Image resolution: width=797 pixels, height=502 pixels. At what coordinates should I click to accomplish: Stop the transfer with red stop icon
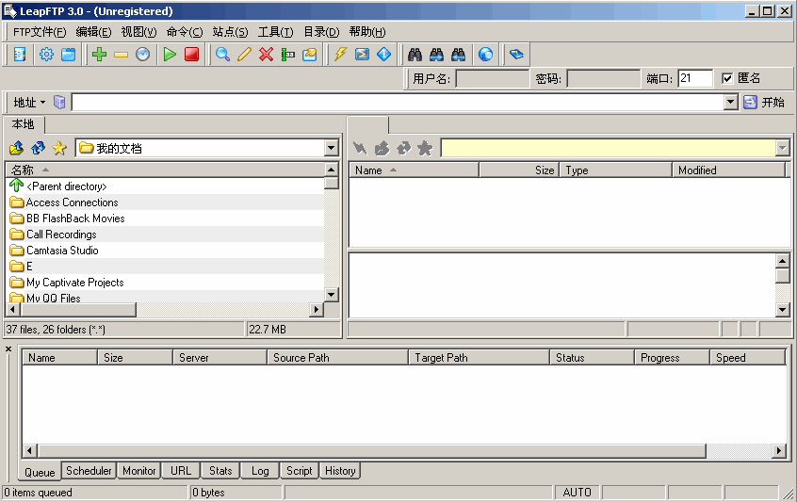[191, 55]
